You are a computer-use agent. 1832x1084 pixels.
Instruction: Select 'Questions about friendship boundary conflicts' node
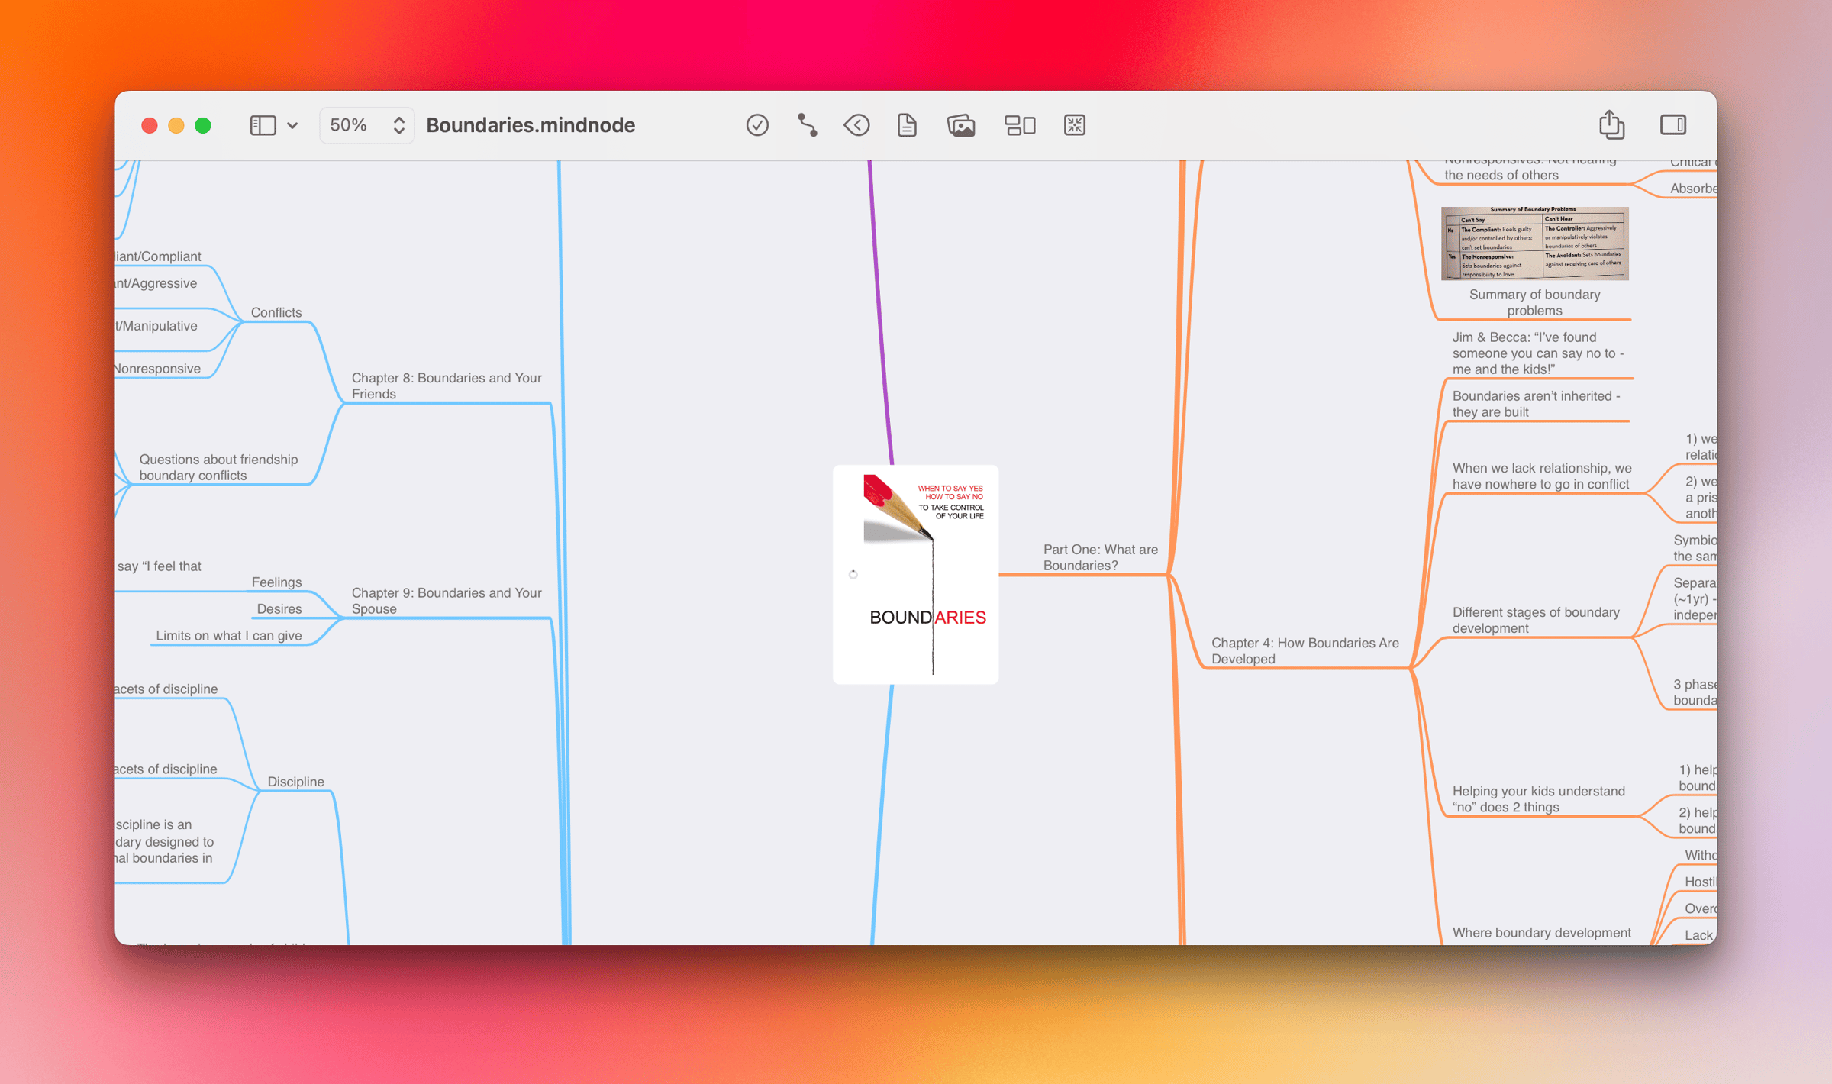[218, 467]
